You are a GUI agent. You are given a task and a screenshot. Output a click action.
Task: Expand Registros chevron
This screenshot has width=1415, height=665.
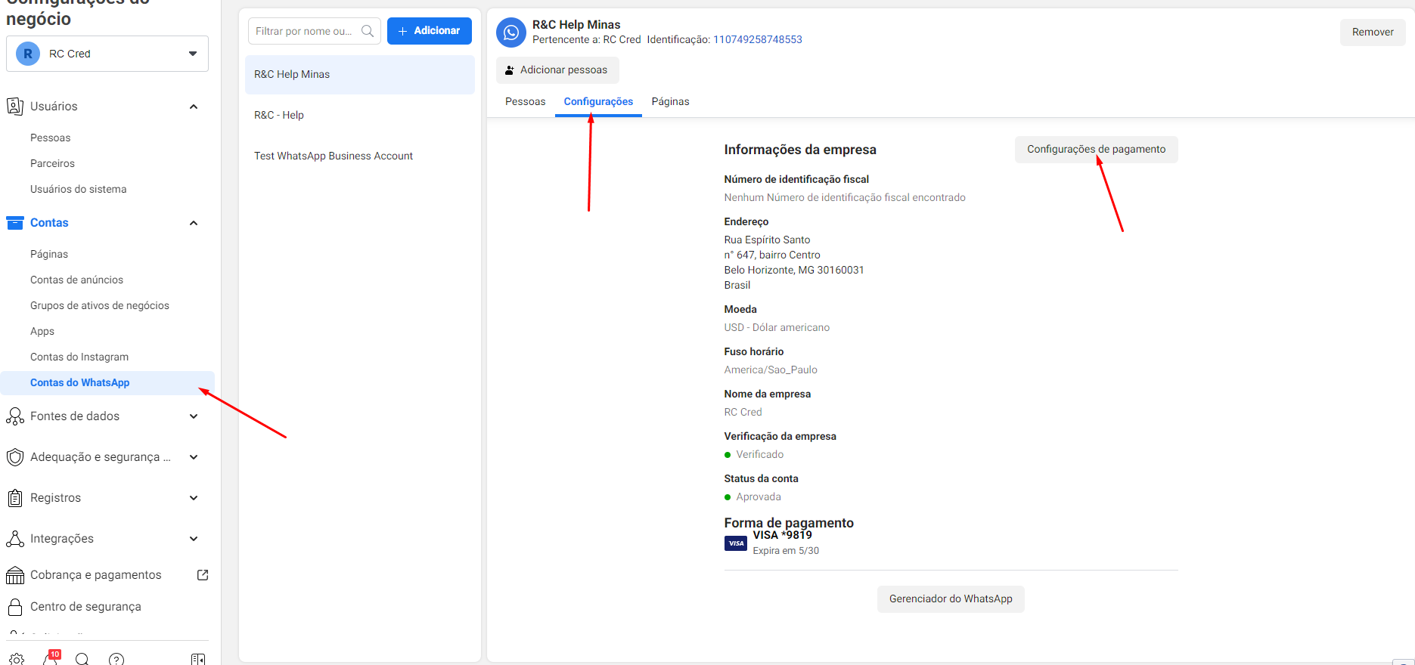coord(194,498)
